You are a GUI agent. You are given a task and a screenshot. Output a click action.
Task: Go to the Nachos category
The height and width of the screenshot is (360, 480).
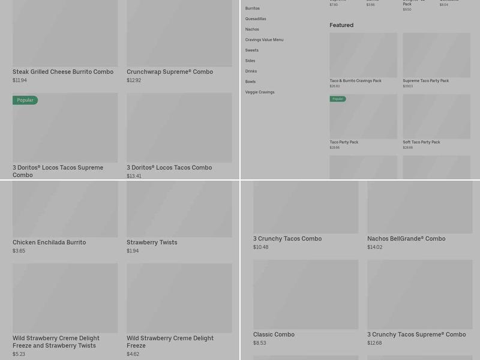pyautogui.click(x=252, y=29)
